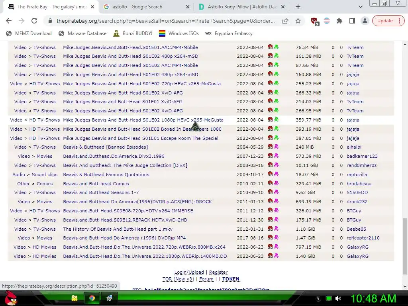Viewport: 408px width, 306px height.
Task: Open the Chrome profile menu
Action: [x=365, y=21]
